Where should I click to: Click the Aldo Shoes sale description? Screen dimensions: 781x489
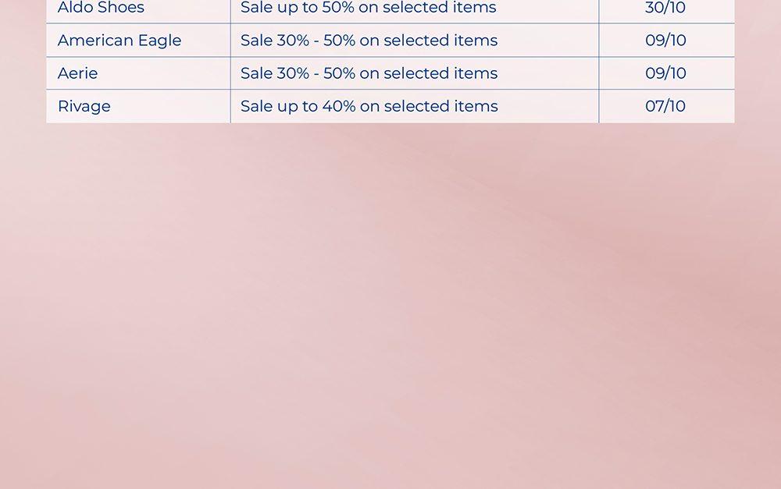pos(368,9)
